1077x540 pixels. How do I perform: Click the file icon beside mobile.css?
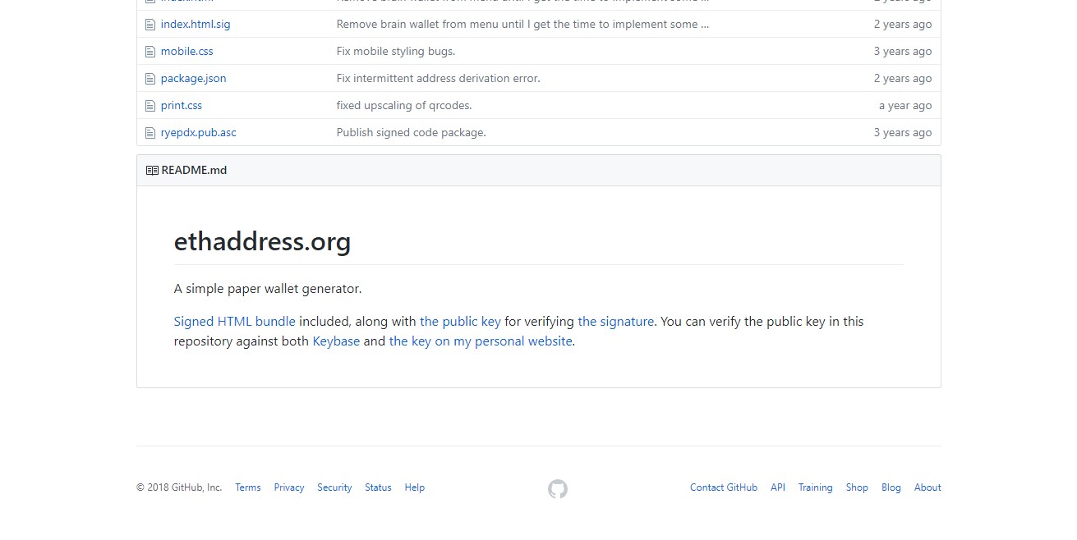(x=150, y=52)
